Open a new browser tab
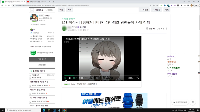The image size is (200, 112). coord(53,2)
